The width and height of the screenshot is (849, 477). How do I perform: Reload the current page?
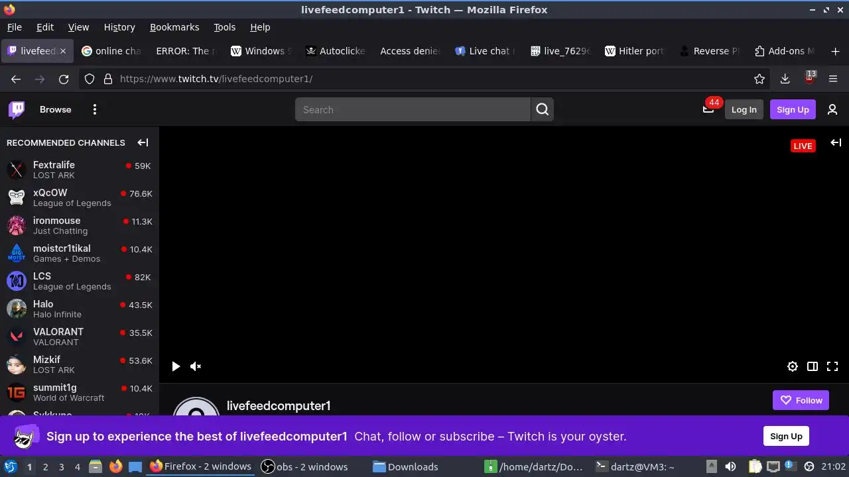point(64,79)
